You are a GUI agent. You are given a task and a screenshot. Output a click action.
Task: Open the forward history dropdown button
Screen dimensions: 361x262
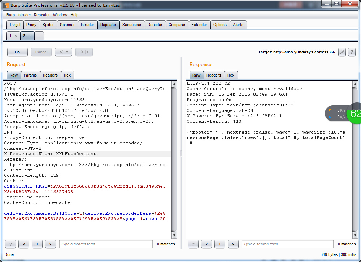pos(84,52)
